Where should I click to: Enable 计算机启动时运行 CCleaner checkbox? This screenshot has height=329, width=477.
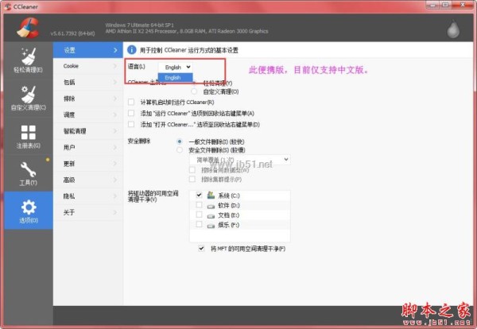[131, 103]
